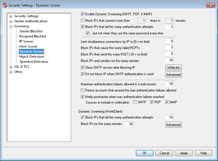The image size is (218, 161).
Task: Expand the Security Settings tree node
Action: [x=11, y=17]
